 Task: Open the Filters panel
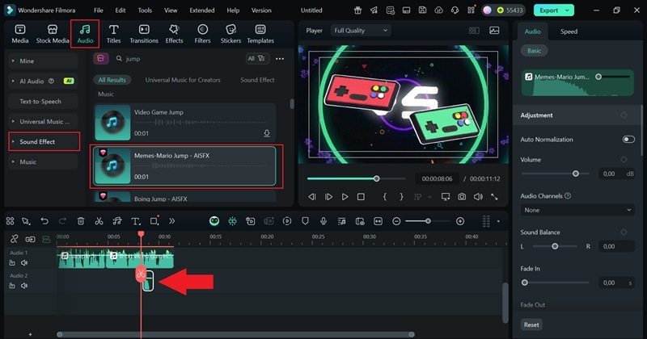click(202, 34)
